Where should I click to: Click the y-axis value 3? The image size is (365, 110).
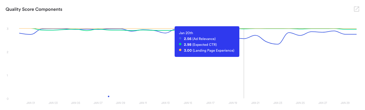pos(8,29)
